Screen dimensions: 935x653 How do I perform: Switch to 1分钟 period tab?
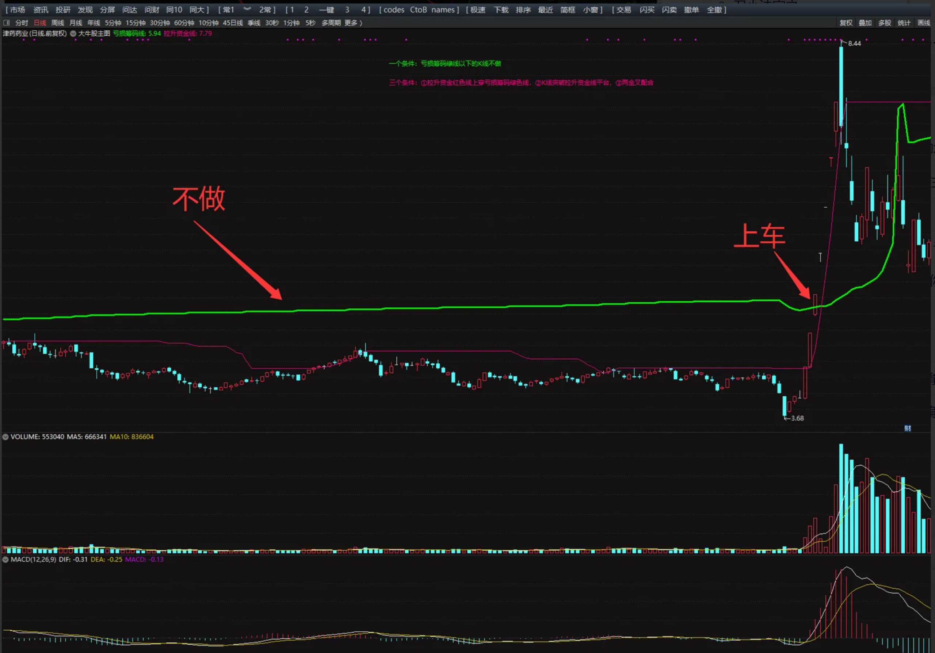point(291,23)
